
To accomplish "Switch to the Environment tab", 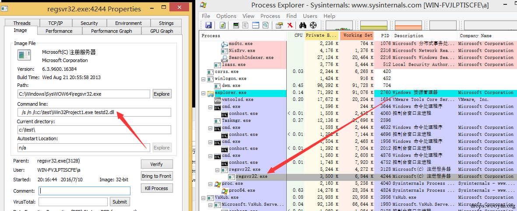I will (x=128, y=23).
